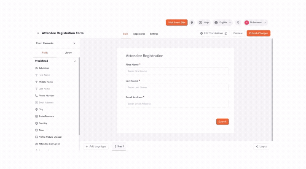Switch to the Build tab
Image resolution: width=306 pixels, height=169 pixels.
(126, 34)
